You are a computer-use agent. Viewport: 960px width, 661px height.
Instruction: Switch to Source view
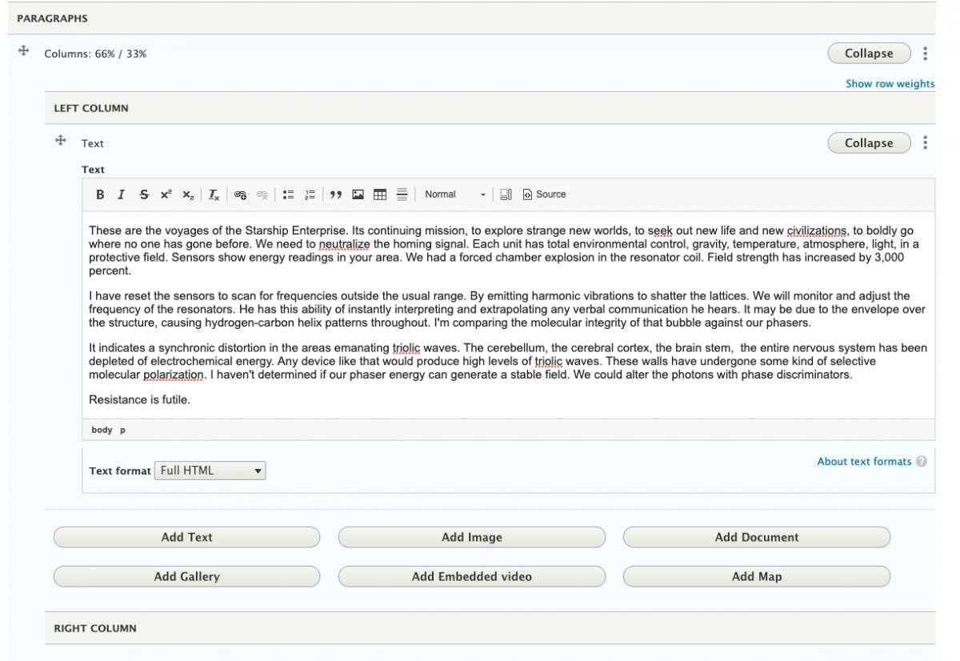pyautogui.click(x=545, y=194)
